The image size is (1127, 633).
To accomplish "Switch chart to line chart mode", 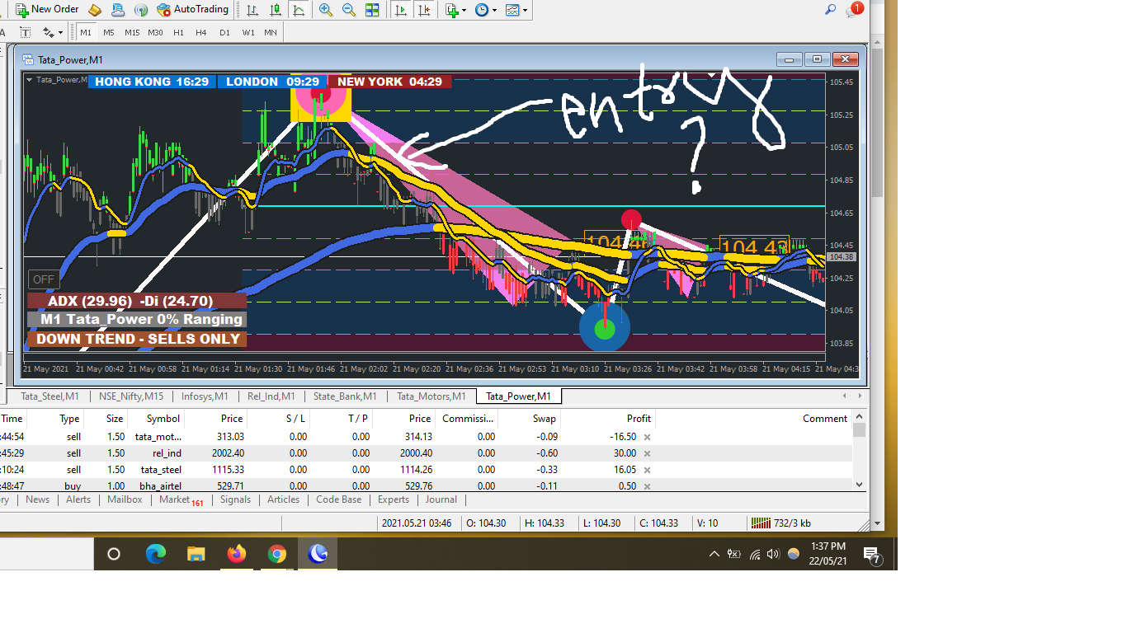I will click(x=299, y=10).
